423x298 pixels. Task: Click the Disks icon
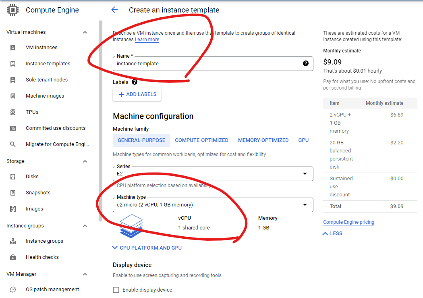[x=12, y=177]
